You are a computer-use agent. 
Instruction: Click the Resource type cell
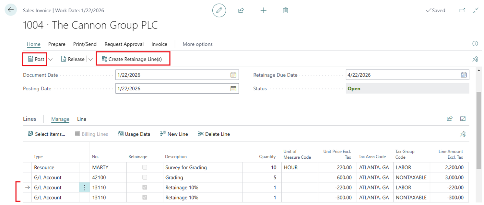55,168
